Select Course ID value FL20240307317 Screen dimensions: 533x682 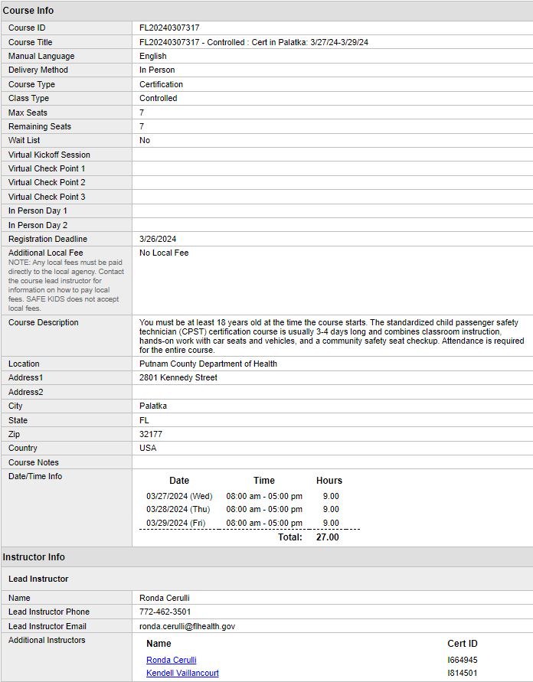pyautogui.click(x=169, y=28)
